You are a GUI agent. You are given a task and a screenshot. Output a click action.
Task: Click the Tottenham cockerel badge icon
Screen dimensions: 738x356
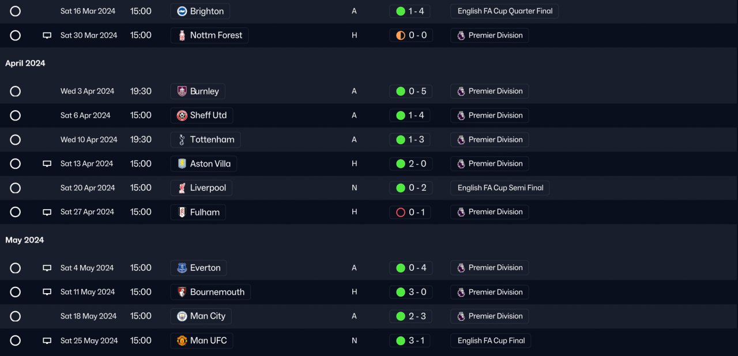[182, 139]
